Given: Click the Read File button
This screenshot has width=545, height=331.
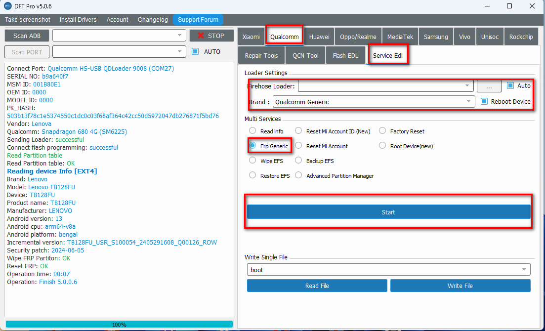Looking at the screenshot, I should tap(317, 286).
